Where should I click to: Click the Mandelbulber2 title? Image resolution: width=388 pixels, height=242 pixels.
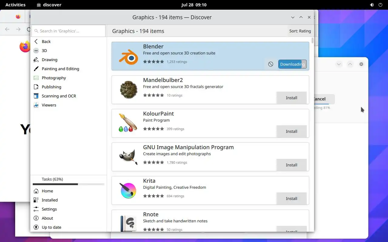pyautogui.click(x=163, y=80)
